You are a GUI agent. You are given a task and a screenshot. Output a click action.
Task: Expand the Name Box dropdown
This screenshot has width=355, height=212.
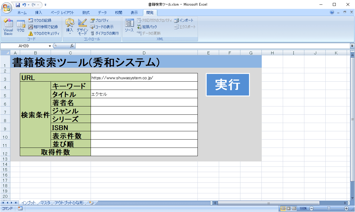point(49,46)
